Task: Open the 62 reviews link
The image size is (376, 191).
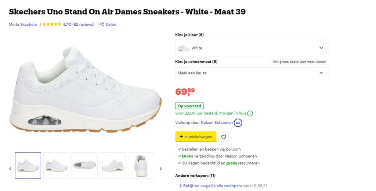Action: click(x=83, y=25)
